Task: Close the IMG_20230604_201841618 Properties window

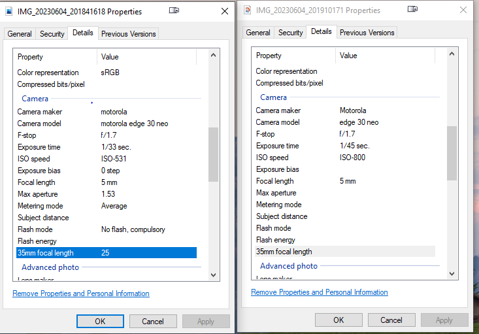Action: tap(224, 11)
